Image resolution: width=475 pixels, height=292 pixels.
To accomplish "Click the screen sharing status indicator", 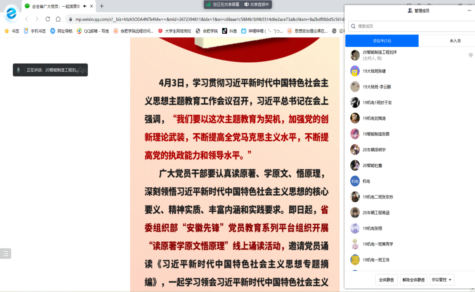I will coord(222,5).
